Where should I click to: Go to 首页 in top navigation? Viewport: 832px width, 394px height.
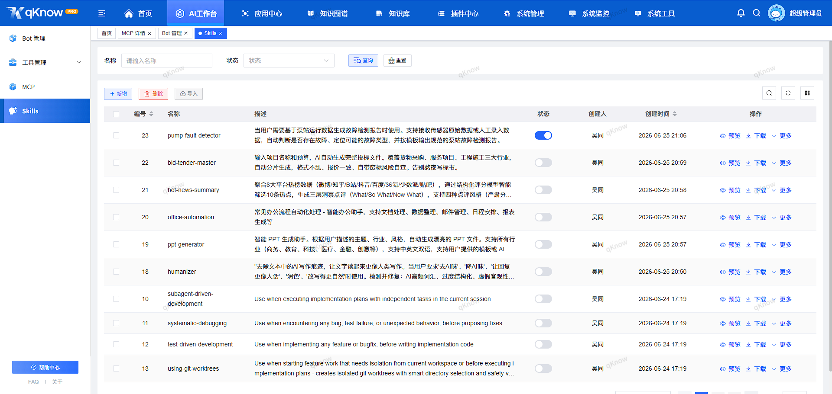pos(138,13)
